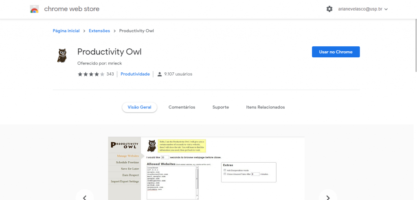The width and height of the screenshot is (417, 200).
Task: Follow the Página inicial breadcrumb link
Action: (x=66, y=31)
